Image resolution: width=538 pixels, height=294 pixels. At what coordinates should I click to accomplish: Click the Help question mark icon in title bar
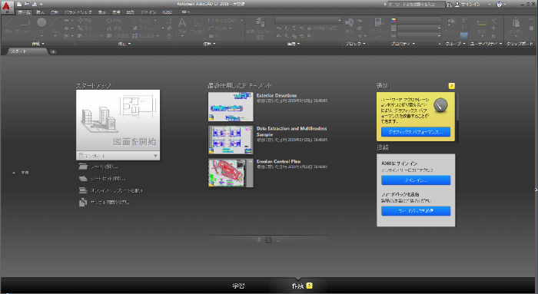coord(500,4)
